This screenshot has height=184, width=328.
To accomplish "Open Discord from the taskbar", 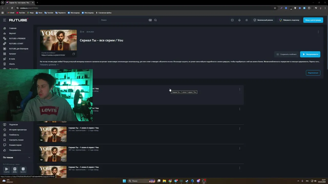I will [198, 181].
